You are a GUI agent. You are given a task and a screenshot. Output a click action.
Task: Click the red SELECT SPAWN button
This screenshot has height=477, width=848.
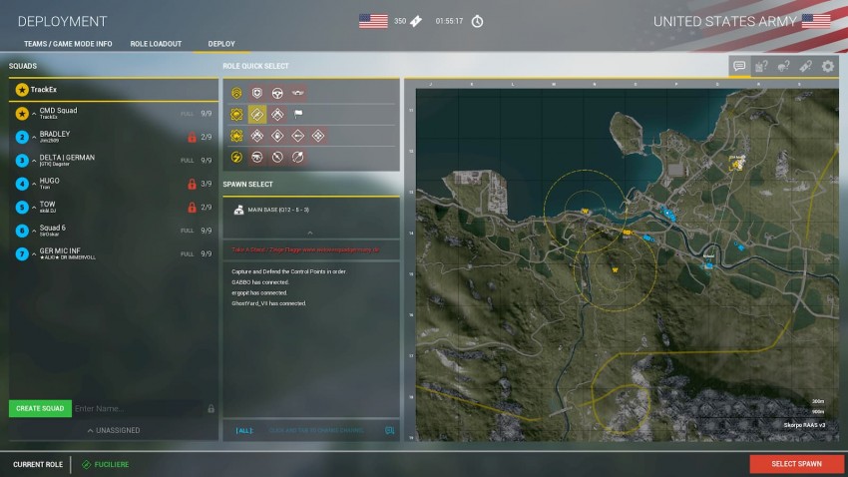click(797, 464)
